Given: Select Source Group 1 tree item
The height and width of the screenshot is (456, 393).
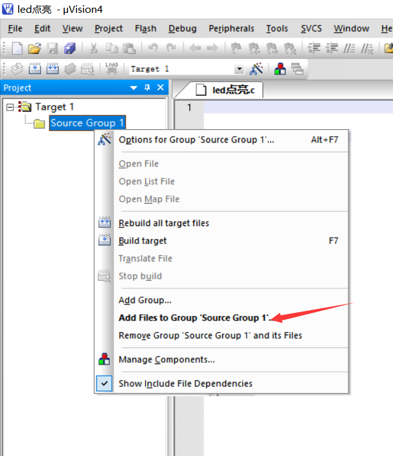Looking at the screenshot, I should pos(87,123).
